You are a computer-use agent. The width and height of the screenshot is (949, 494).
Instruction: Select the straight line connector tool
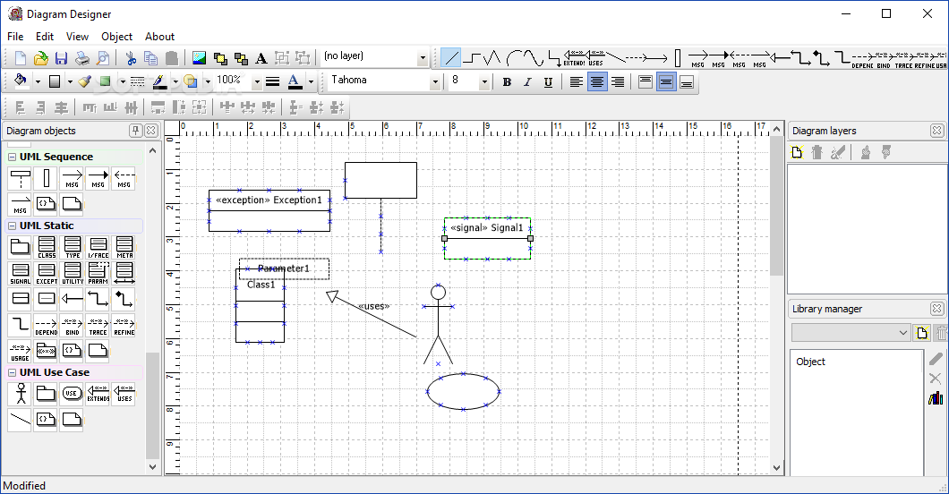point(450,58)
